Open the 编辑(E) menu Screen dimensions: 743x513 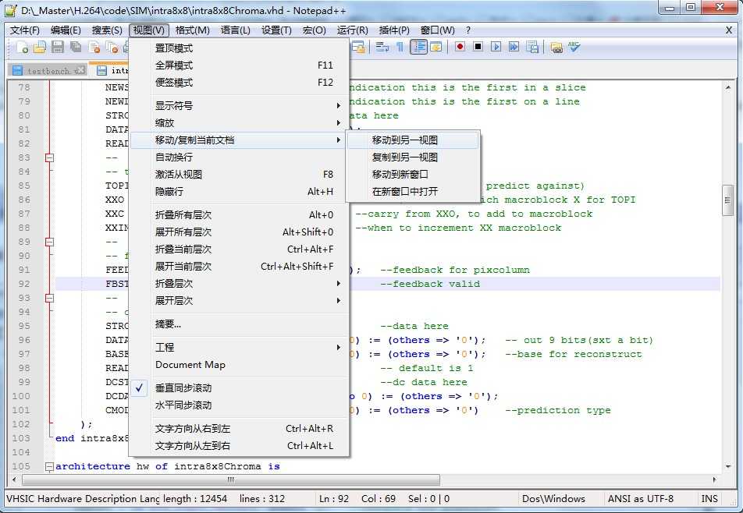66,30
